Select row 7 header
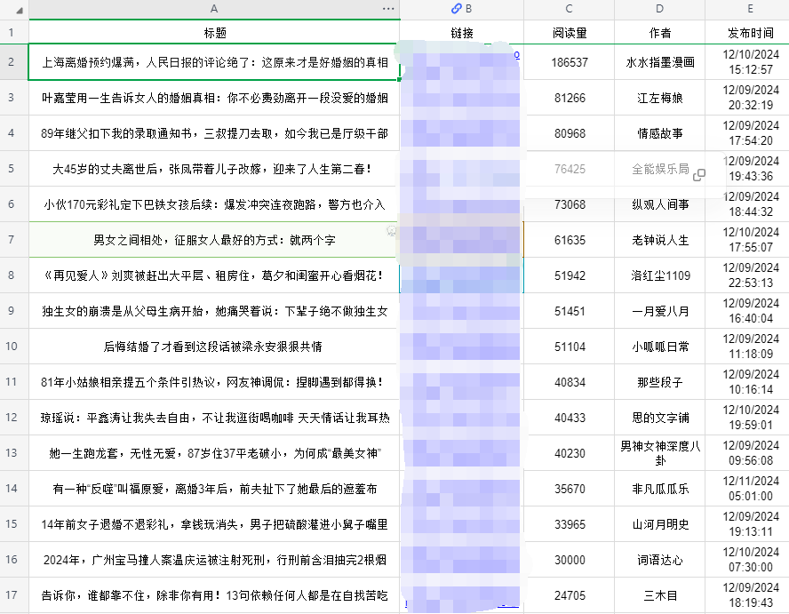The width and height of the screenshot is (789, 614). (x=14, y=240)
